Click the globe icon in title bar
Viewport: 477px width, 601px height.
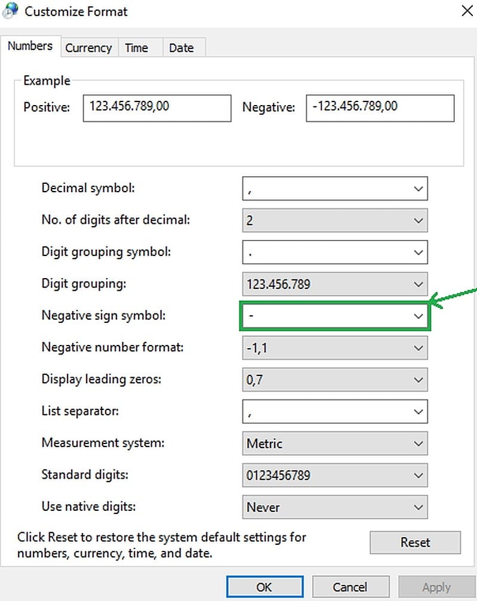[11, 11]
